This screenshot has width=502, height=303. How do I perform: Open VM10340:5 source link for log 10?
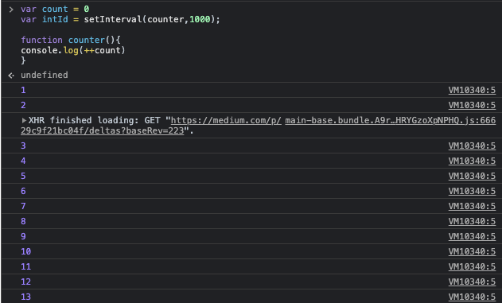[472, 251]
